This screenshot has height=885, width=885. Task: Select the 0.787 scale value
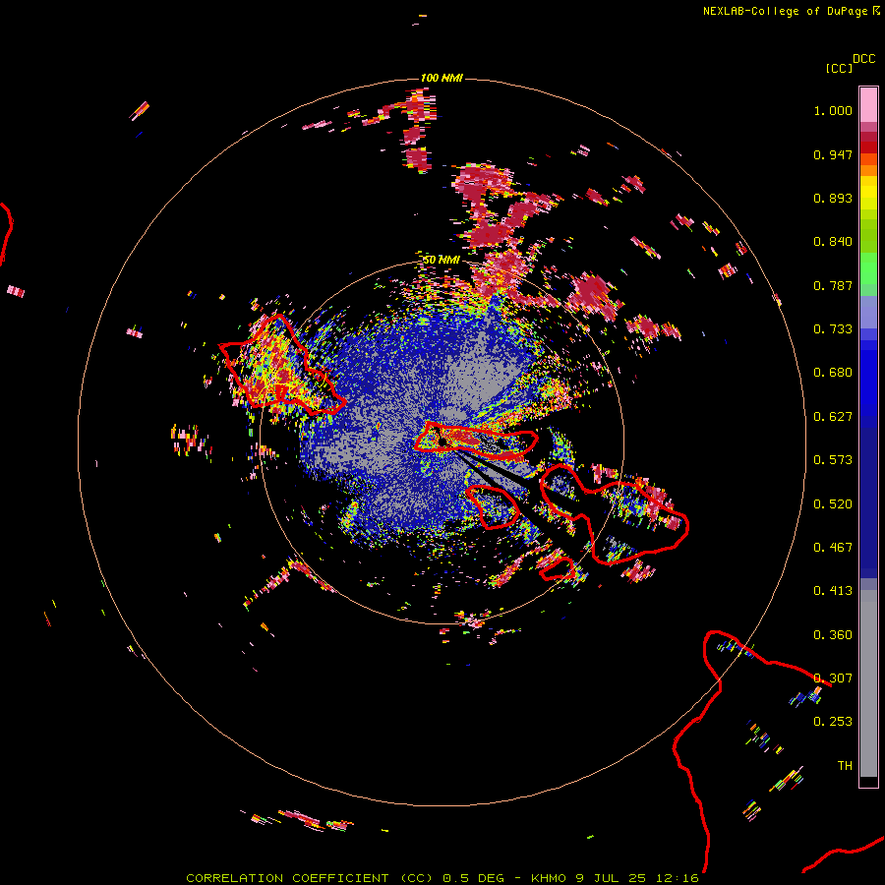[833, 285]
